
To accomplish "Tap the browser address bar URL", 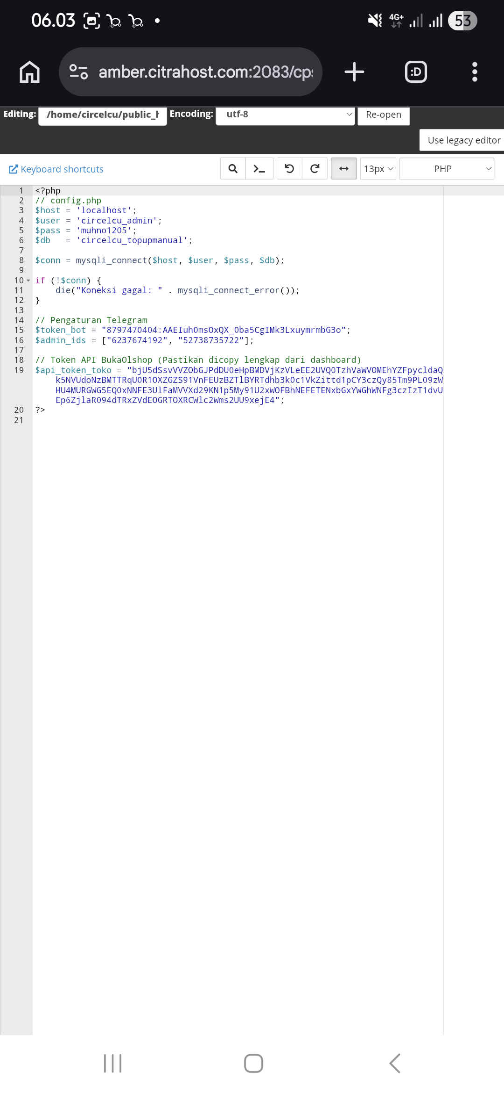I will click(x=205, y=72).
